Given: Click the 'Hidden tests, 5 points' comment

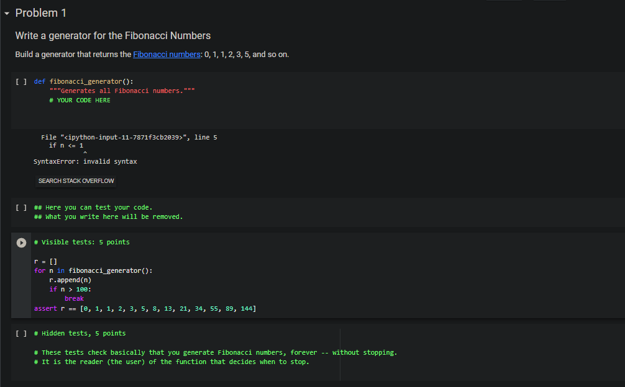Looking at the screenshot, I should click(80, 333).
